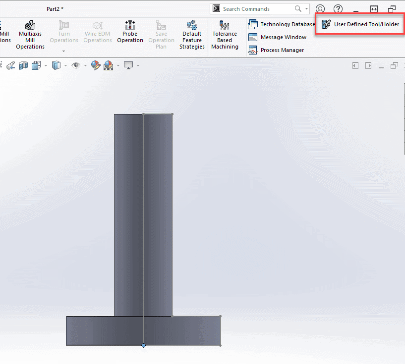This screenshot has height=364, width=405.
Task: Activate the Section View tool
Action: 23,65
